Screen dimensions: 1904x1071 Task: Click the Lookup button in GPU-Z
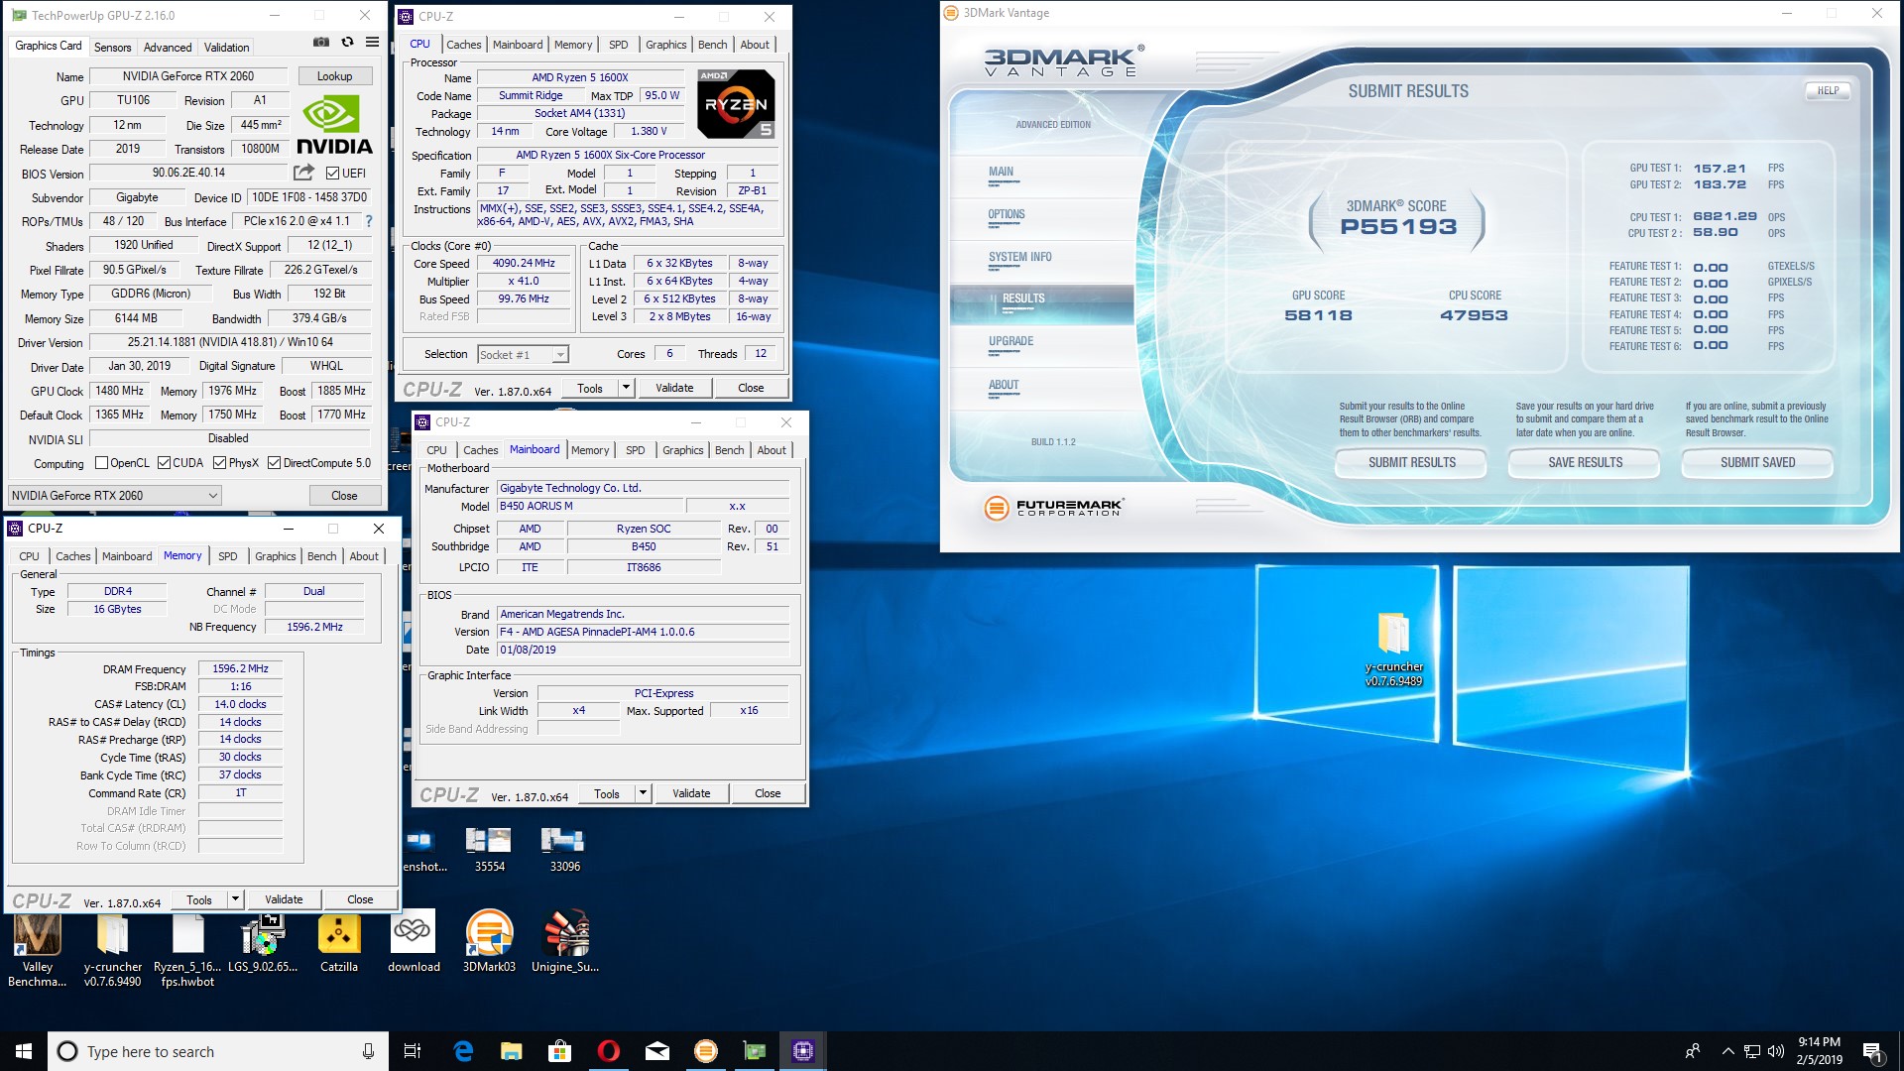point(334,76)
